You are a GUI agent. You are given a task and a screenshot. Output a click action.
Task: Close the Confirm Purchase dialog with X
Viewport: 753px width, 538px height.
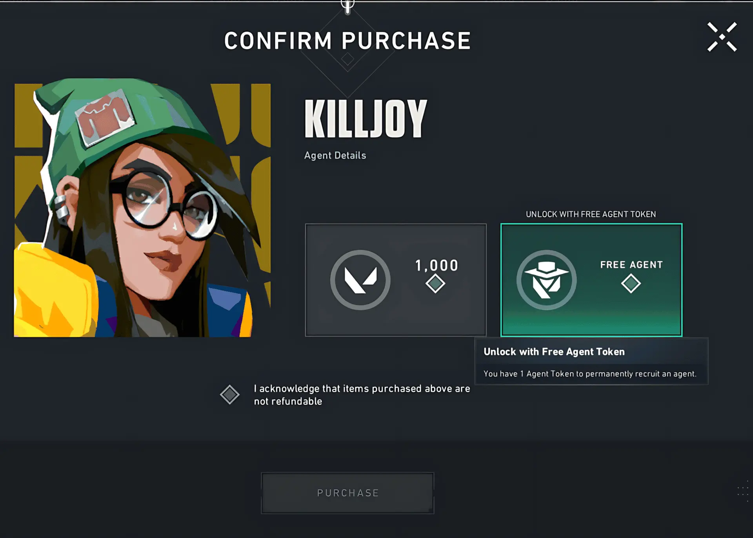[722, 37]
